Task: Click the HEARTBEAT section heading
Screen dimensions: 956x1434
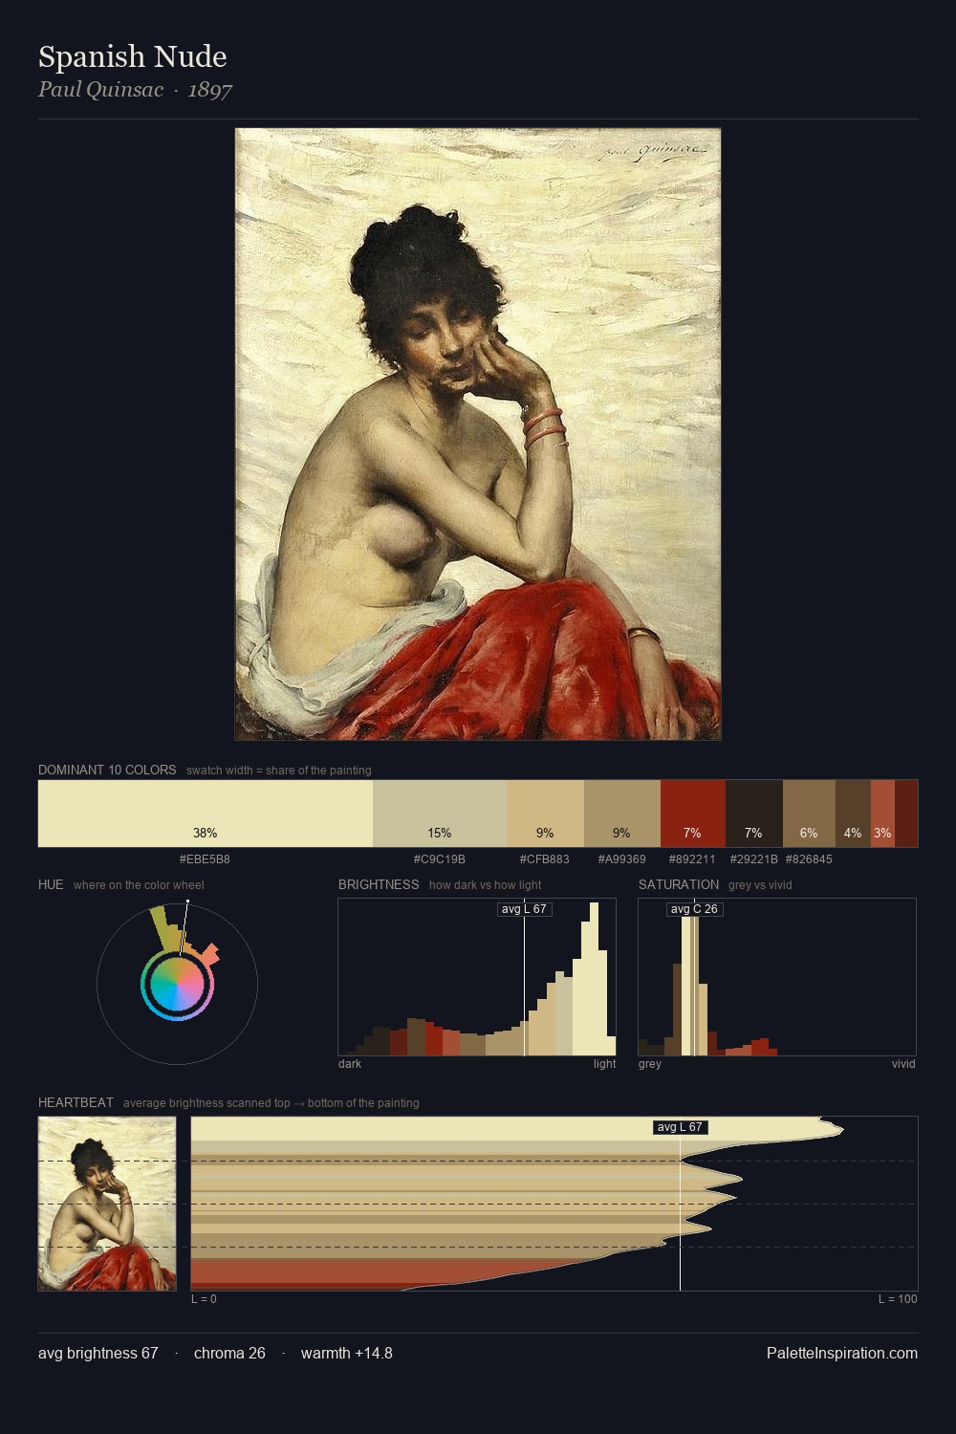Action: click(x=76, y=1102)
